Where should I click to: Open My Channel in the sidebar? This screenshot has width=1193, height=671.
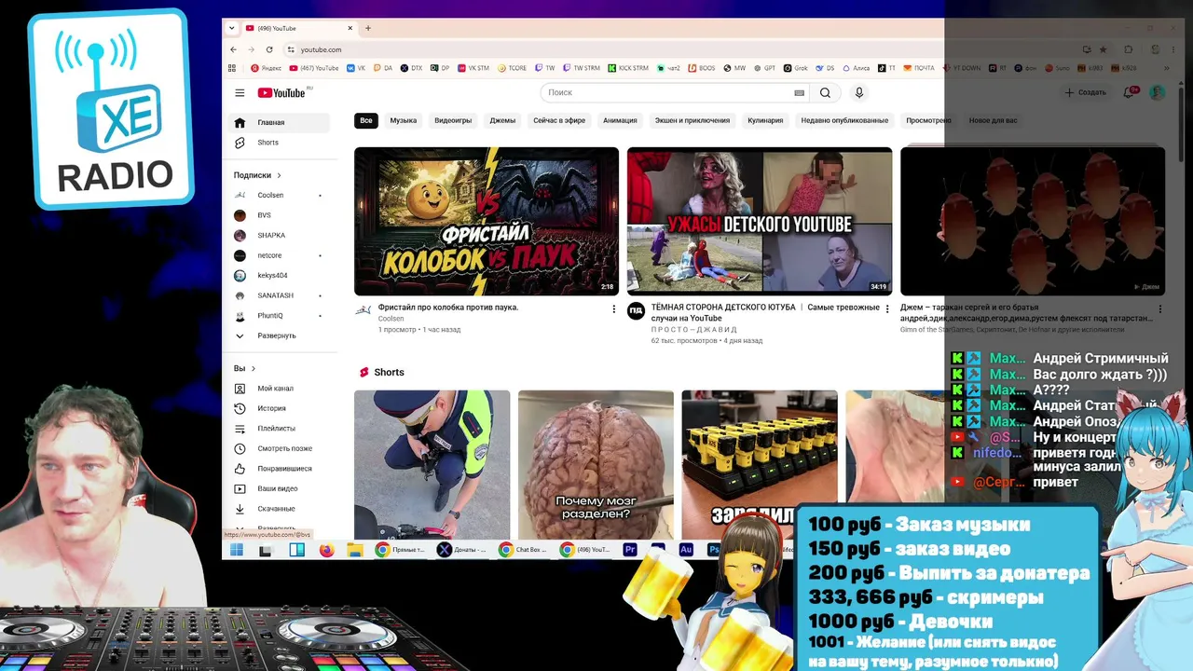[279, 389]
